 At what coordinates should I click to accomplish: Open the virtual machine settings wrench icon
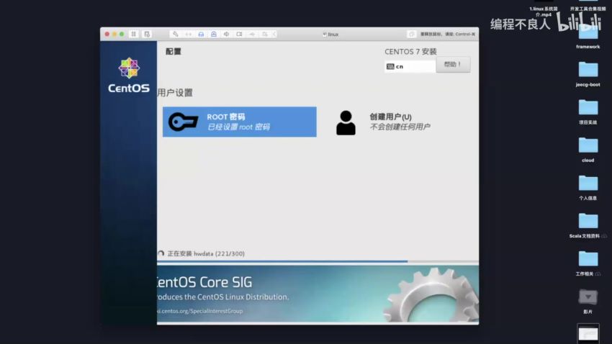[x=175, y=35]
